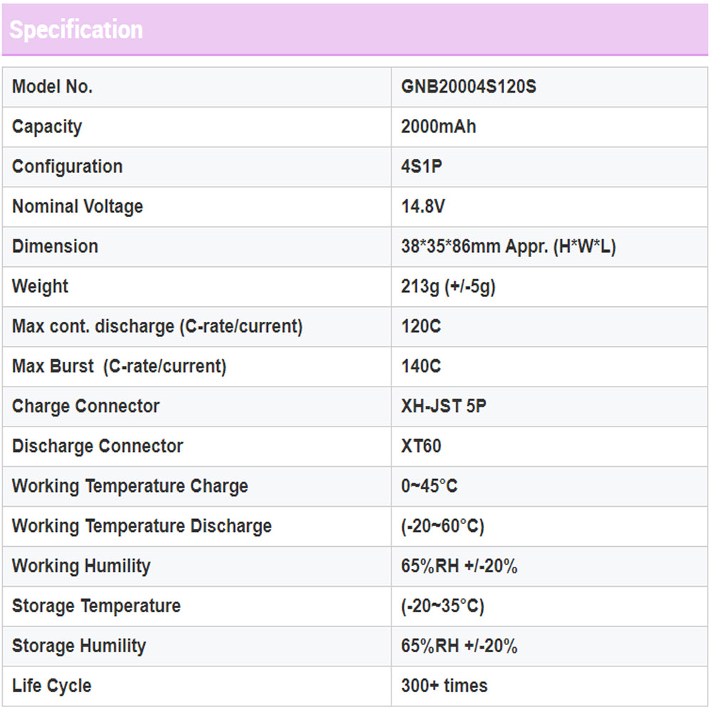Select the 0~45°C charge temperature value
The width and height of the screenshot is (712, 712).
pos(429,486)
